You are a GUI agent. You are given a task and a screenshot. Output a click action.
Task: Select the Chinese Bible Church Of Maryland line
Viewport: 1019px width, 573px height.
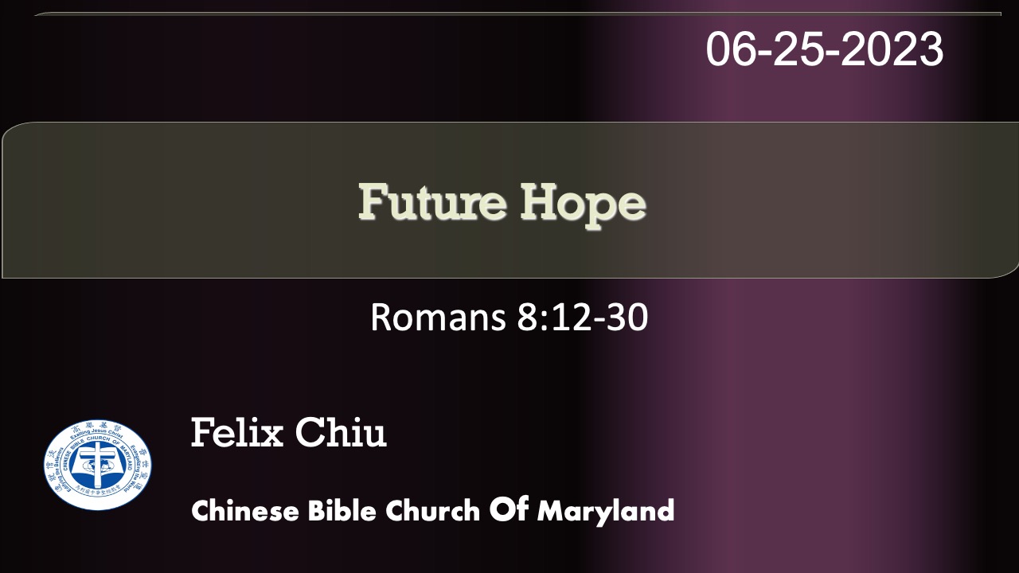tap(432, 510)
